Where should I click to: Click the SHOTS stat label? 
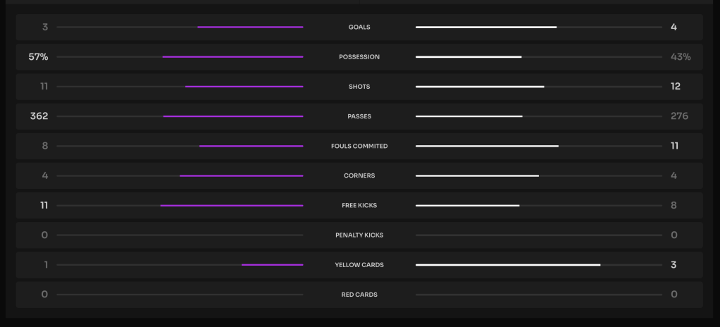[x=359, y=87]
